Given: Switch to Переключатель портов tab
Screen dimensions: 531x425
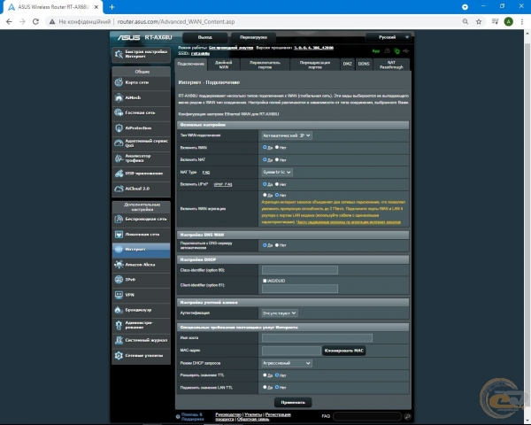Looking at the screenshot, I should click(265, 65).
